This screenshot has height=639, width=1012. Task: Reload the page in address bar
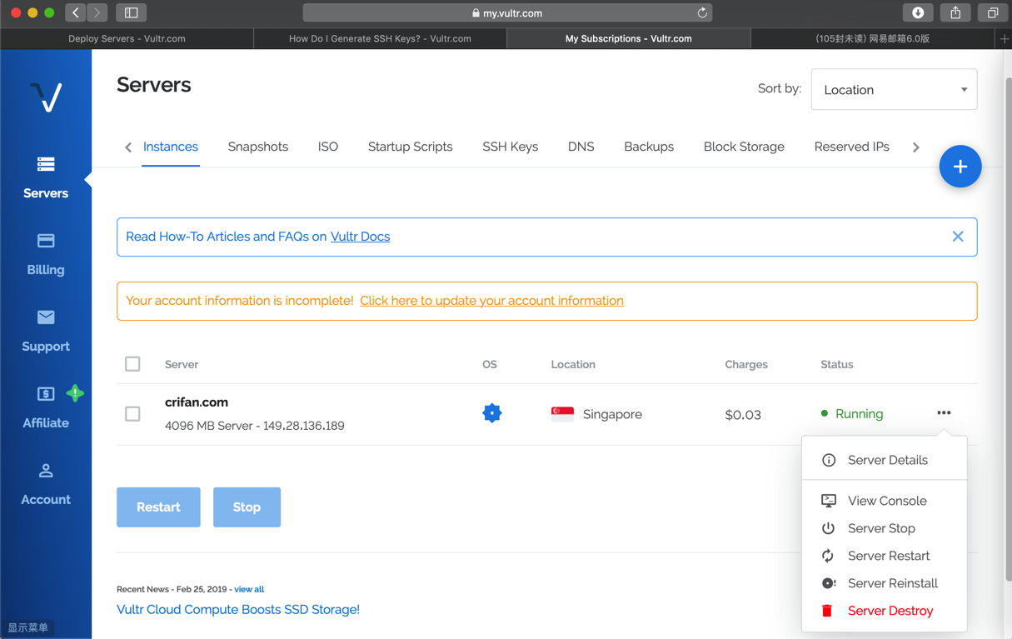pos(702,12)
